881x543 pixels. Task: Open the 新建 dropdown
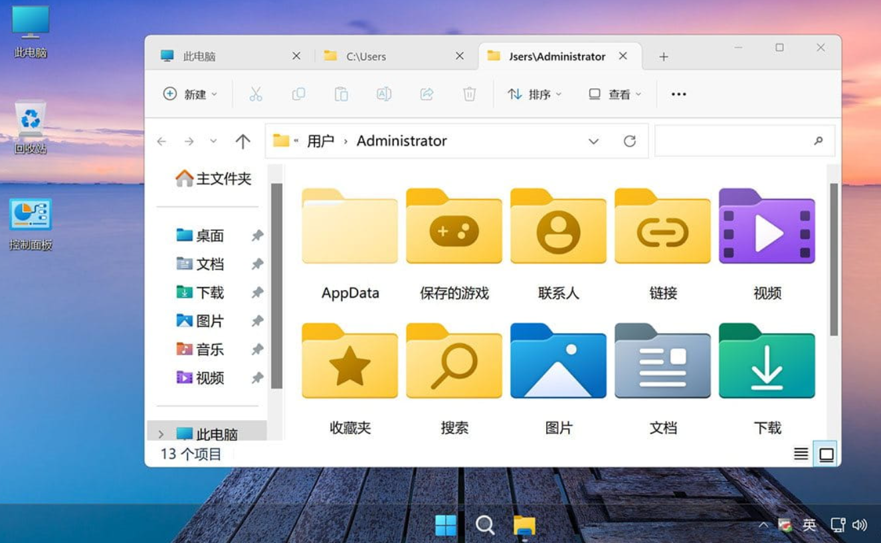(190, 94)
